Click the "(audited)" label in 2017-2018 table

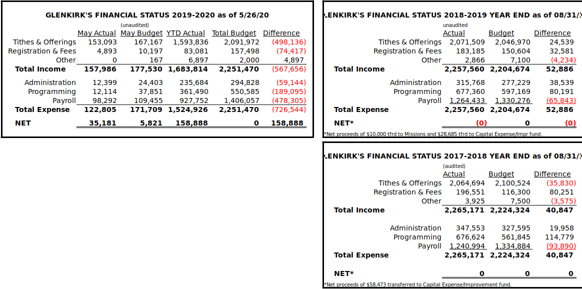[x=454, y=166]
